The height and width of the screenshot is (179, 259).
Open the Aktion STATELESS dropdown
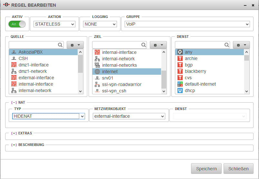pos(54,24)
